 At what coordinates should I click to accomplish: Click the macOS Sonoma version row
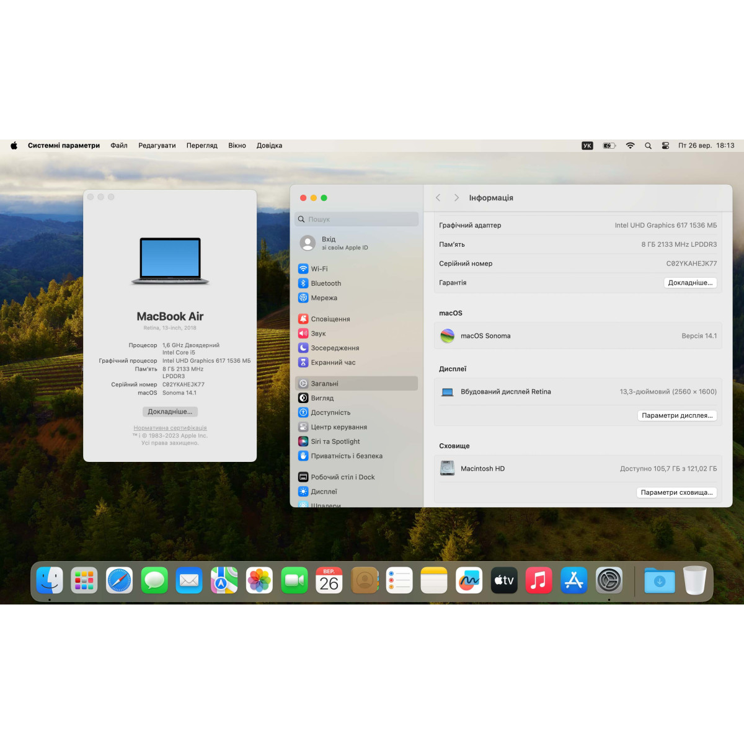click(x=578, y=336)
